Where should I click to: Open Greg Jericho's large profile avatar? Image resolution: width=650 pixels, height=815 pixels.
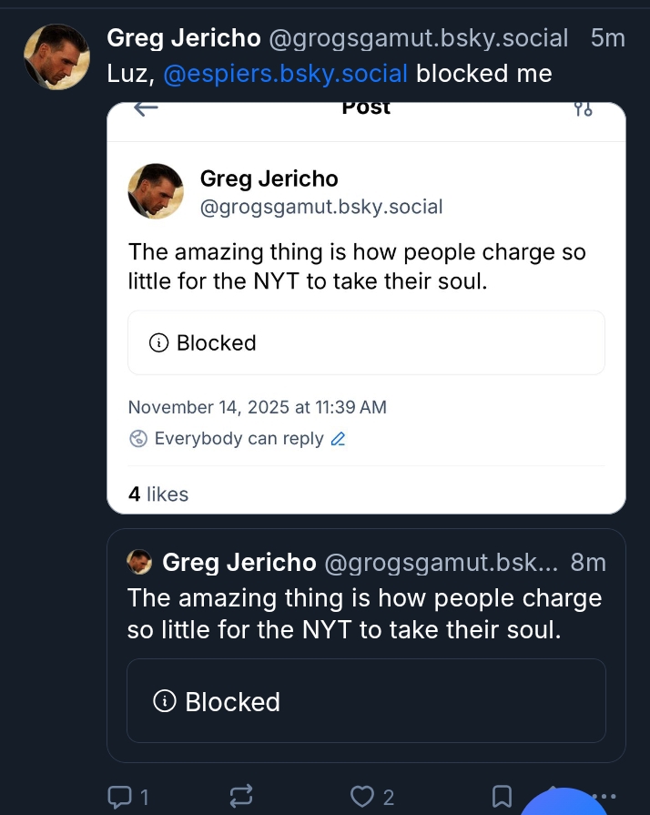tap(56, 56)
